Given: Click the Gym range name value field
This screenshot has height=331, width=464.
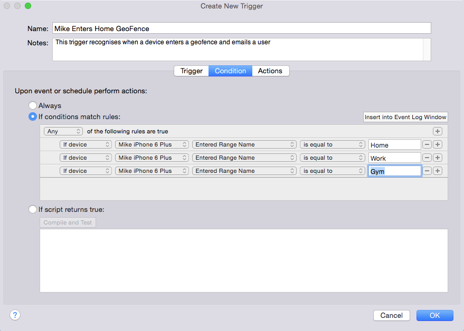Looking at the screenshot, I should point(394,171).
